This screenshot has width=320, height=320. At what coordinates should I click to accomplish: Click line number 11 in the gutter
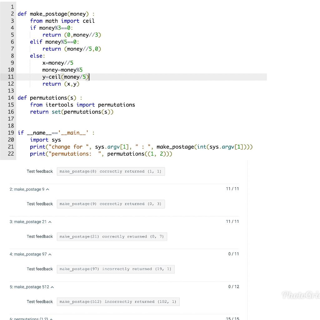(x=11, y=77)
